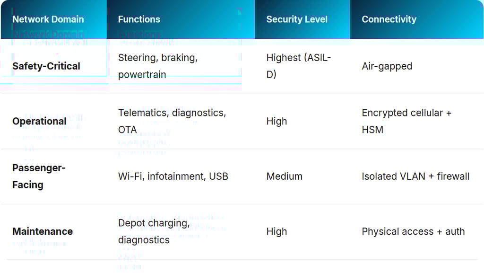
Task: Select the "Encrypted cellular + HSM" cell
Action: [x=406, y=121]
